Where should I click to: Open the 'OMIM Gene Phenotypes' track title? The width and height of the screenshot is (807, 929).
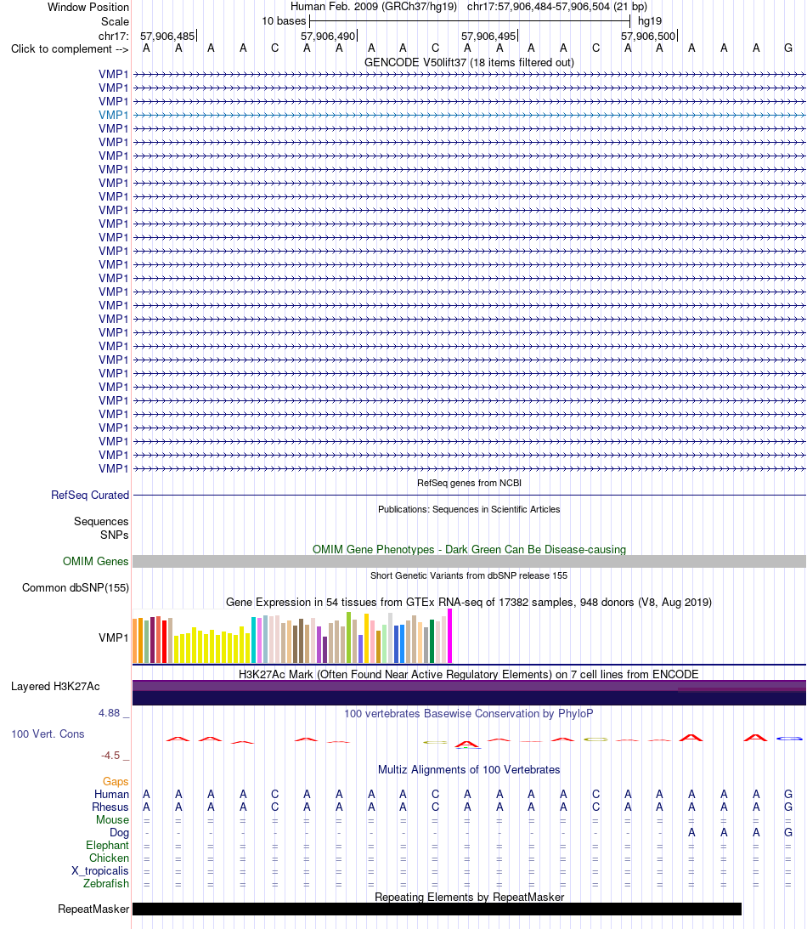tap(469, 549)
